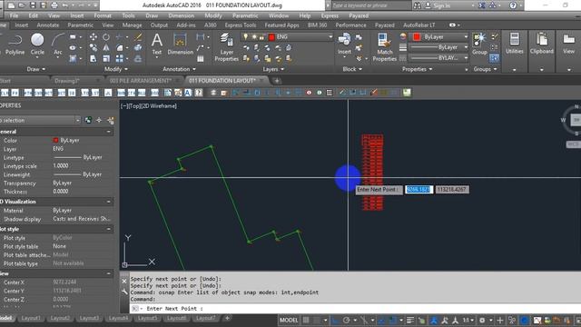Toggle the freeze sun icon for ENG layer
The image size is (581, 327).
[x=254, y=36]
